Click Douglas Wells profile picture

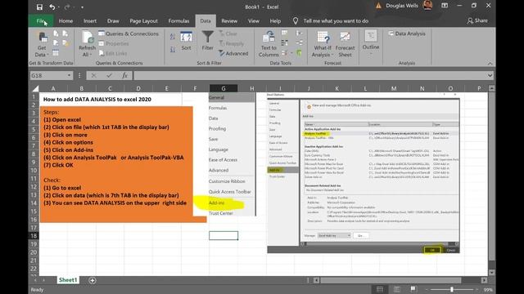(x=427, y=5)
